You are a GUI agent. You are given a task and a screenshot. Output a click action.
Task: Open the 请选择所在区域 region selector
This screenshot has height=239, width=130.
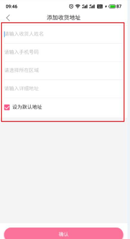[63, 71]
